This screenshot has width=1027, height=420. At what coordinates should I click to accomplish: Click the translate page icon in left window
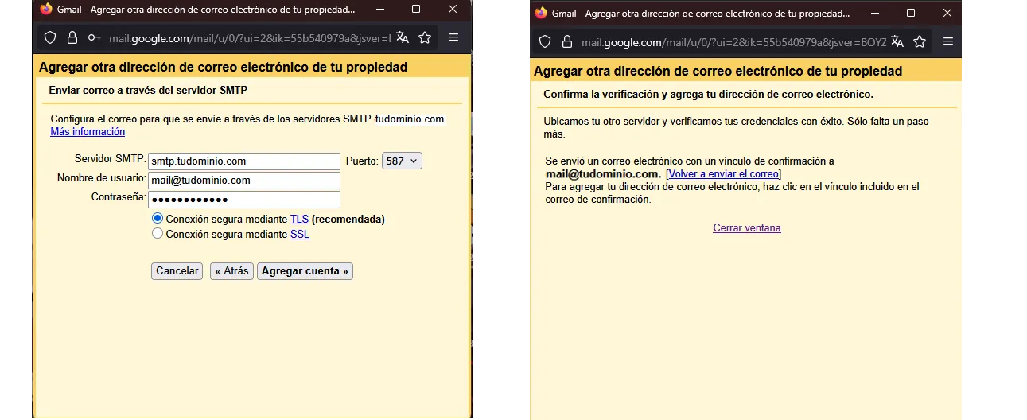click(403, 37)
